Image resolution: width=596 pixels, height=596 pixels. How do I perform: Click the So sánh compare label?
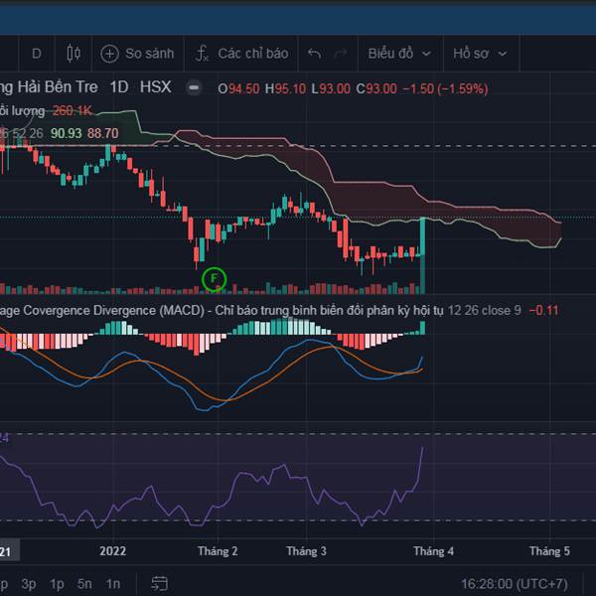point(149,53)
